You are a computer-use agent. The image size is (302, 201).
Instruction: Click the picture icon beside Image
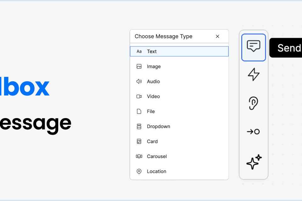pos(139,66)
